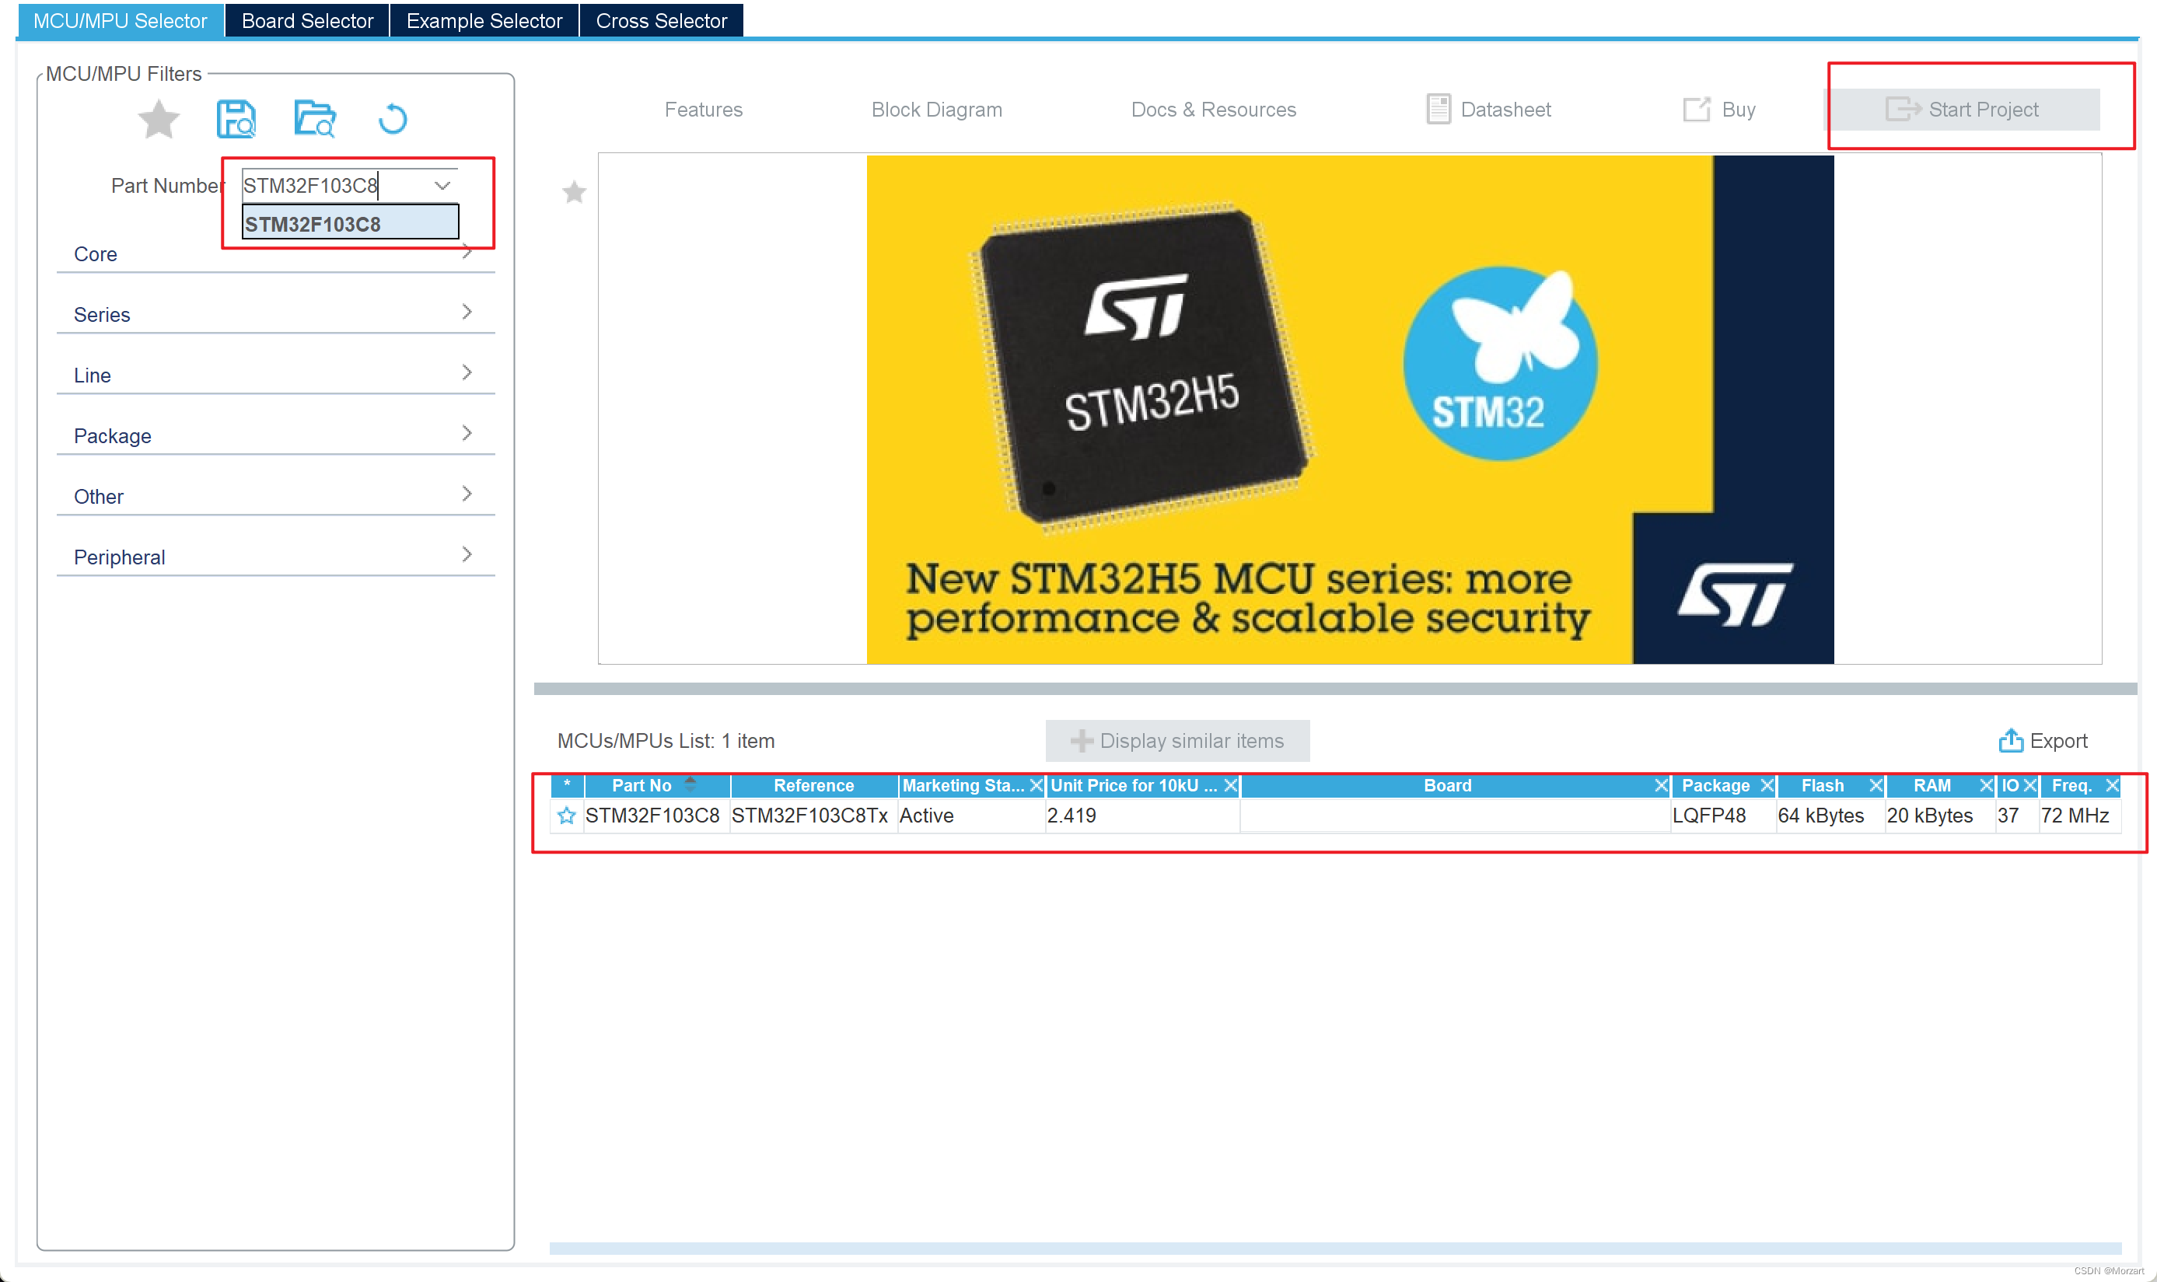2157x1282 pixels.
Task: Open the Features view
Action: (703, 110)
